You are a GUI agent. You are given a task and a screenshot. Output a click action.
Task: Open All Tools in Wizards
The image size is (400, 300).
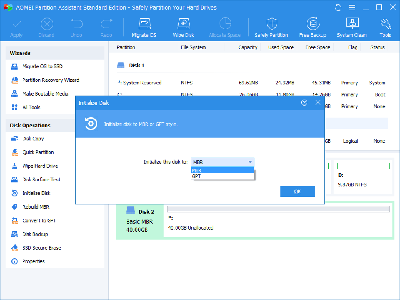tap(26, 107)
